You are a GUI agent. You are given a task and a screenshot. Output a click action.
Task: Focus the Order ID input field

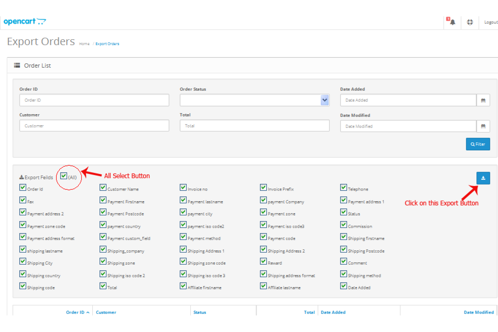[x=94, y=100]
